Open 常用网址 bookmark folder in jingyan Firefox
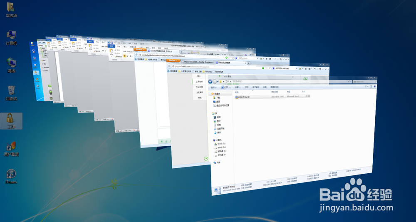 click(207, 72)
